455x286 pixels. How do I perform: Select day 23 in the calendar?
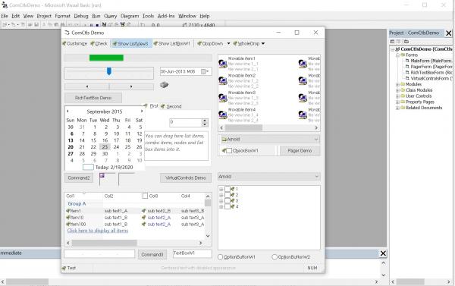tap(105, 147)
